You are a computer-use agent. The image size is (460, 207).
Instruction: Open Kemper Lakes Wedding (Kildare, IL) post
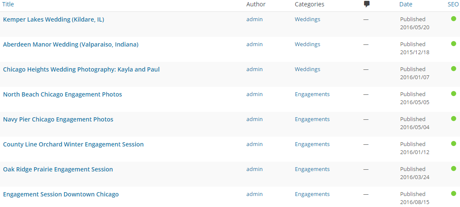click(x=54, y=19)
